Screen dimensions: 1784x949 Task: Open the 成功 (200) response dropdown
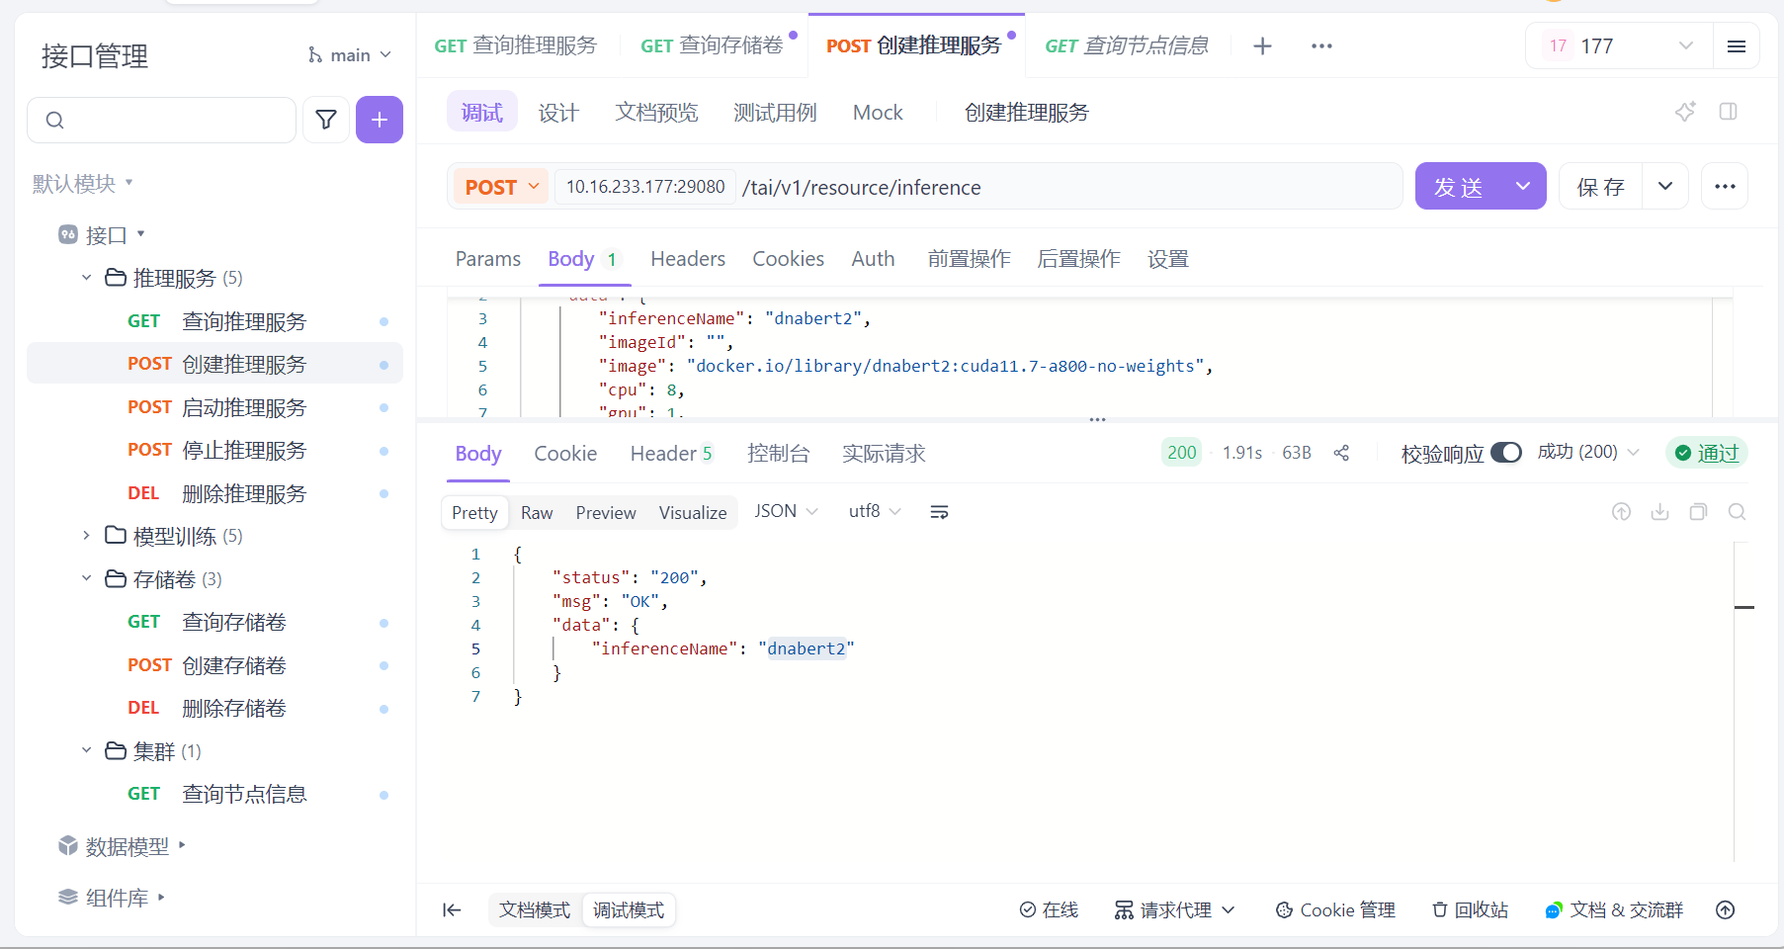point(1588,452)
